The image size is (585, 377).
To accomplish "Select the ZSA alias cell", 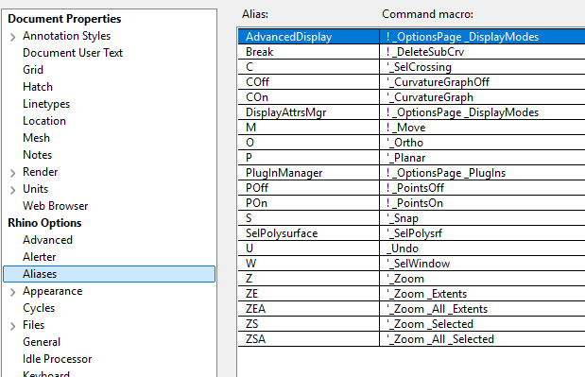I will click(308, 339).
